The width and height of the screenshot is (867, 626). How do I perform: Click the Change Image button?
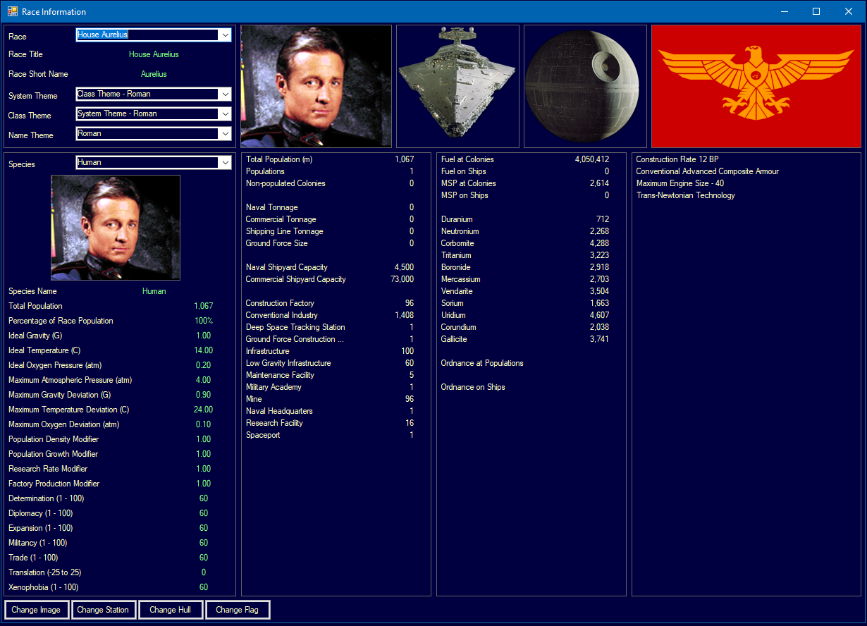click(37, 610)
